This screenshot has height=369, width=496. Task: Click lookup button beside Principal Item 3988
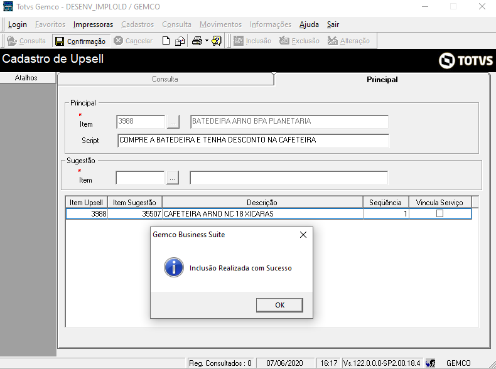pyautogui.click(x=173, y=122)
